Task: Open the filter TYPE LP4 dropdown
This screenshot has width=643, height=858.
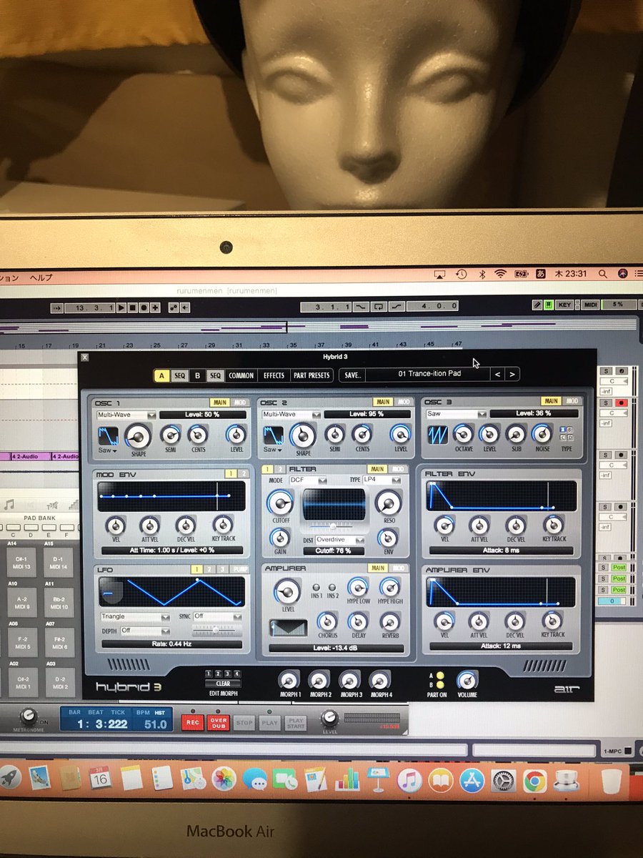Action: [382, 480]
